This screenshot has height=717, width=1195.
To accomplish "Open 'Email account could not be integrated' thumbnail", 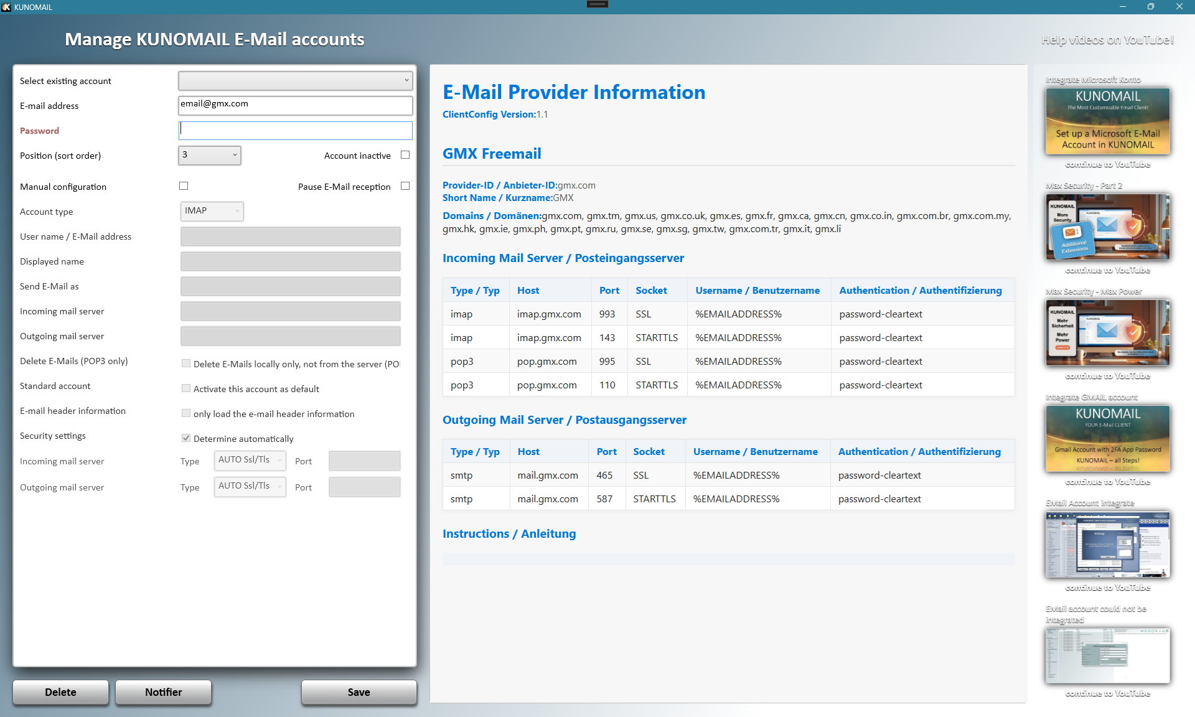I will point(1107,655).
